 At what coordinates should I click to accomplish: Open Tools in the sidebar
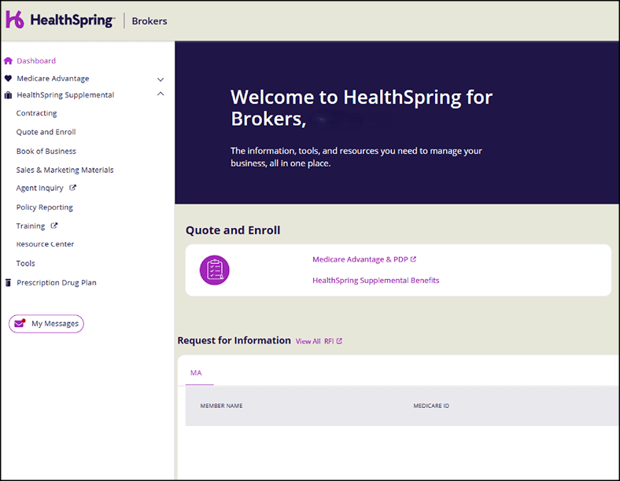[x=25, y=263]
